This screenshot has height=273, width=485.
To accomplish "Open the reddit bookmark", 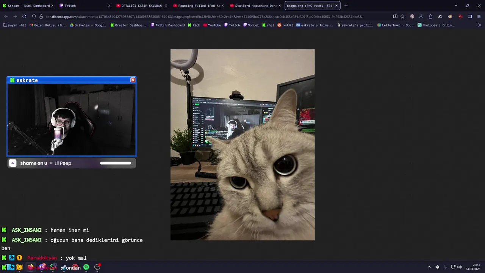I will (x=285, y=25).
